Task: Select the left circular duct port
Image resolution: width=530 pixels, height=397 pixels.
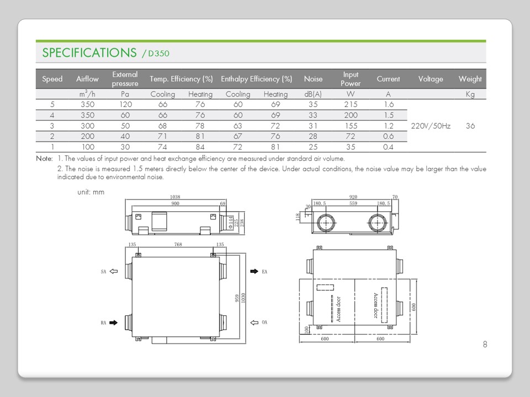Action: (x=327, y=223)
